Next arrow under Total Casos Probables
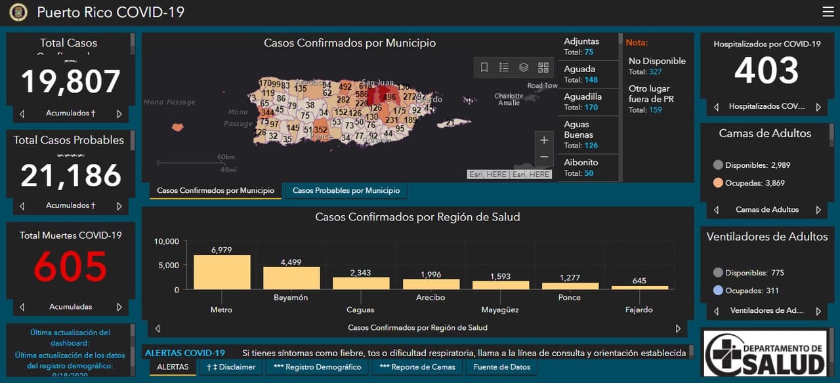 (x=119, y=206)
